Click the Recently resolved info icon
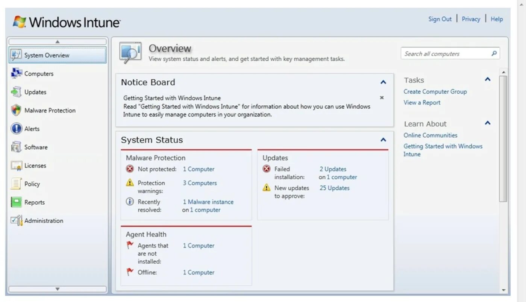526x302 pixels. [130, 202]
